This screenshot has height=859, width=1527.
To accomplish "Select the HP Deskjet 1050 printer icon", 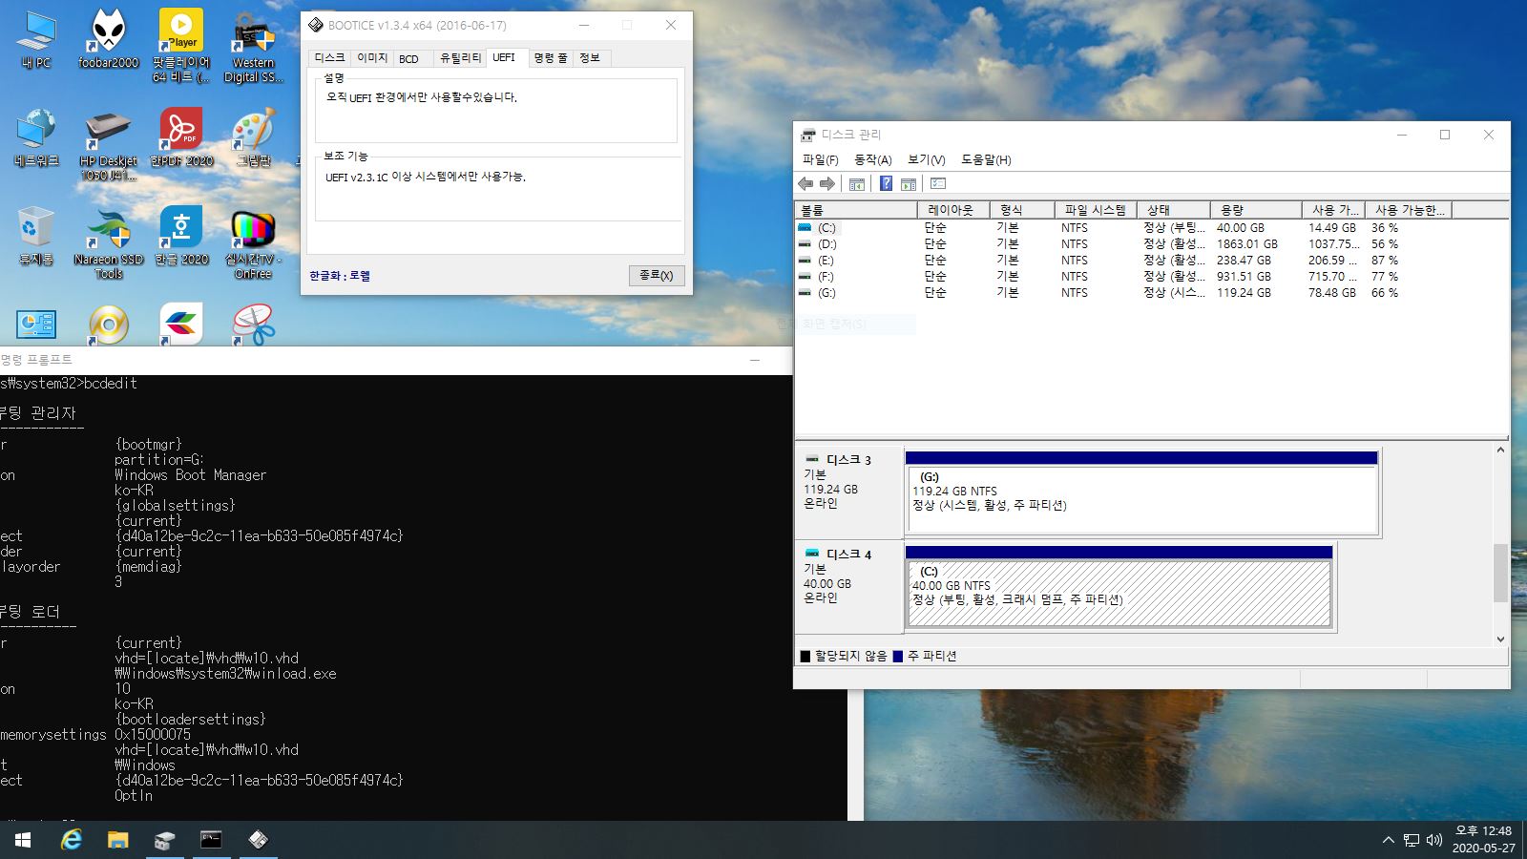I will [x=109, y=145].
